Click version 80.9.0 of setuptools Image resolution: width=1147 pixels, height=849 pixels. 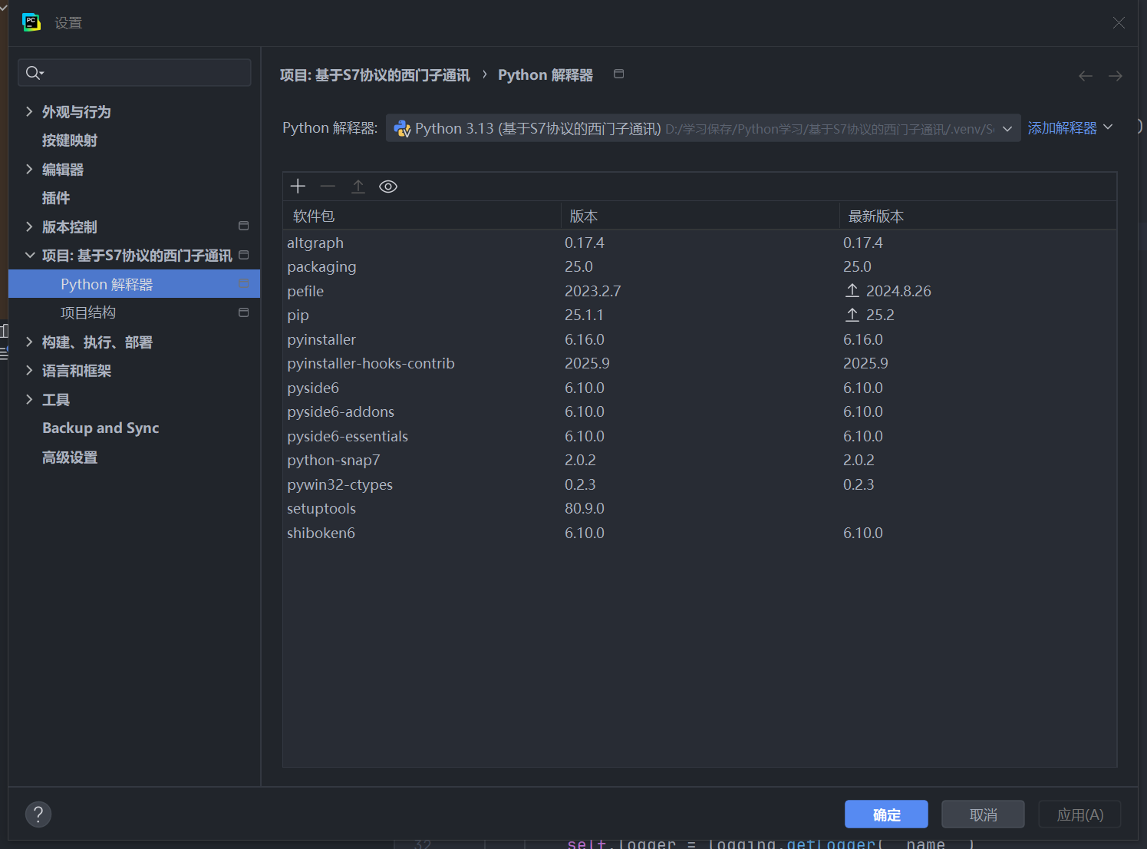(x=585, y=508)
